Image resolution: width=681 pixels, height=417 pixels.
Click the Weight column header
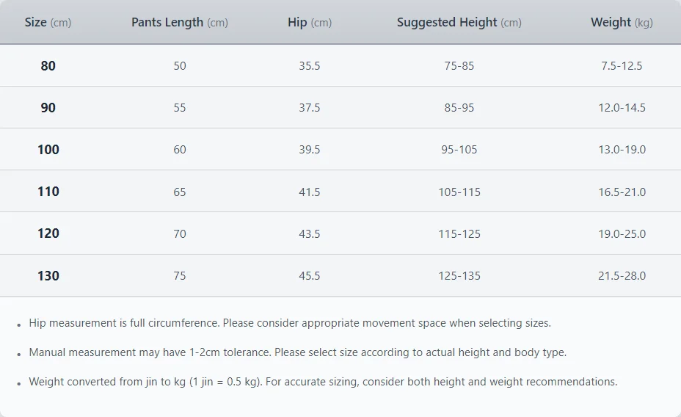(x=622, y=22)
